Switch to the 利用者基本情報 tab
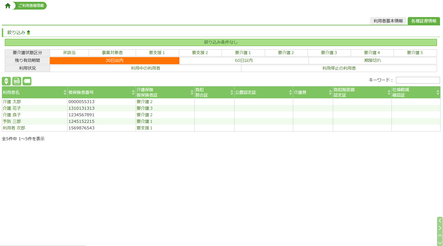The width and height of the screenshot is (443, 246). (x=388, y=21)
